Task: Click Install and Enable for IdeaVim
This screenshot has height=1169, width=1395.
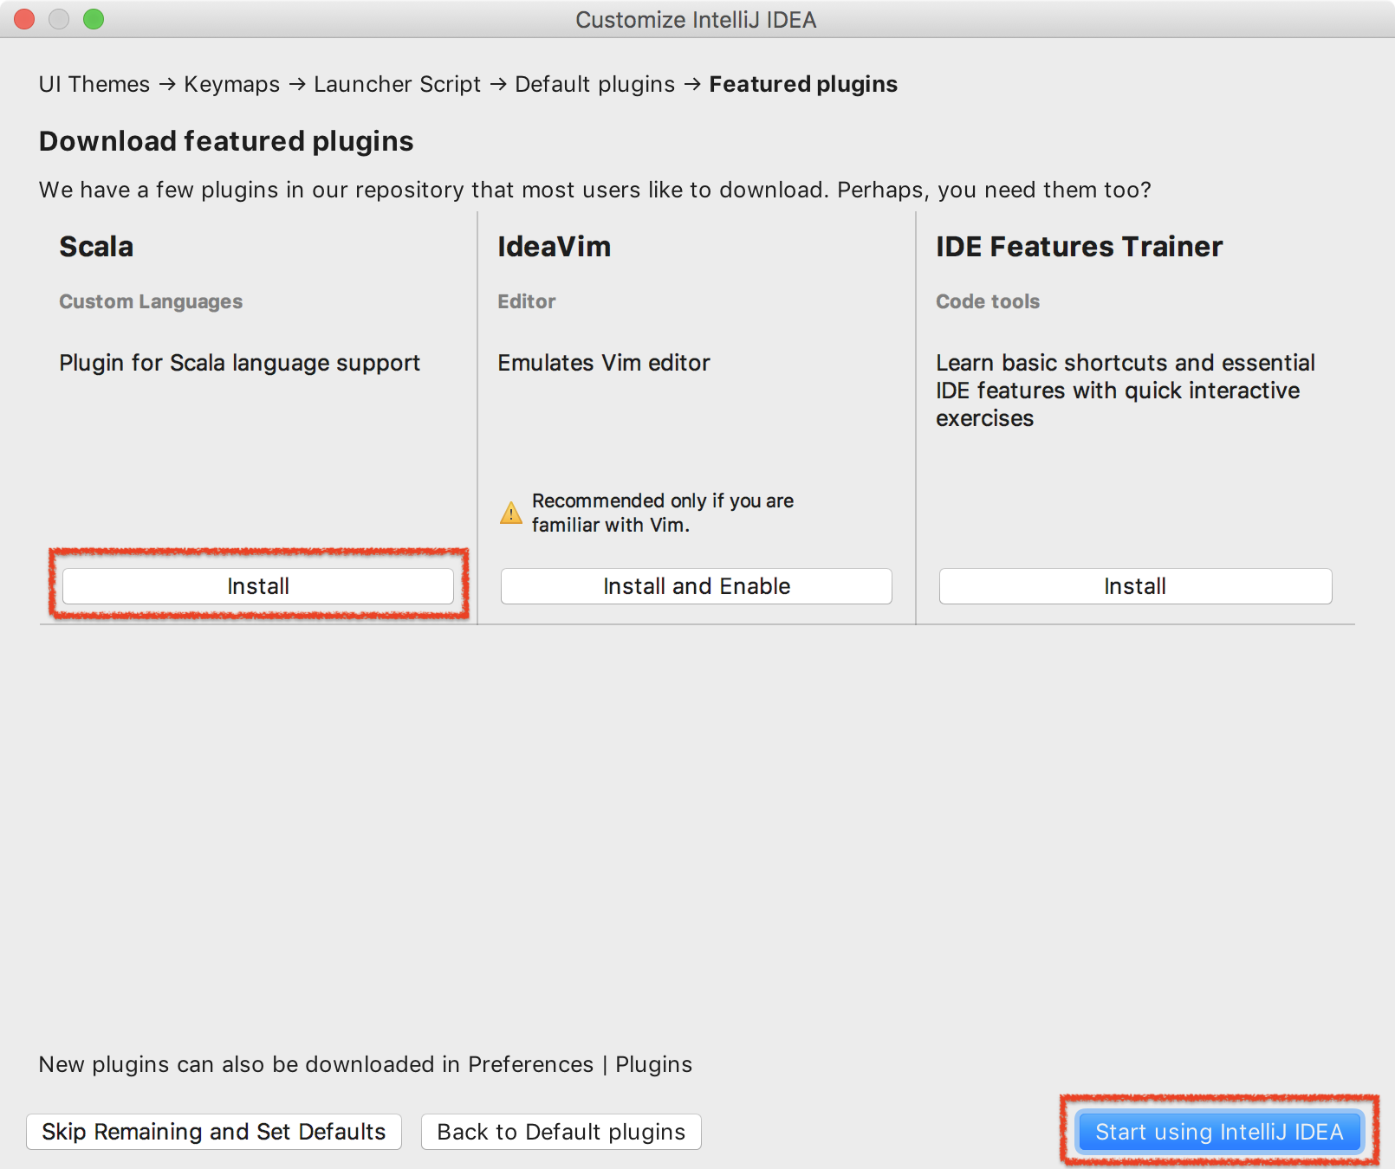Action: pyautogui.click(x=697, y=586)
